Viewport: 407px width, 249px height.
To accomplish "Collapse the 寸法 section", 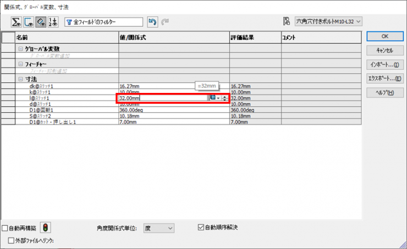I will pos(20,79).
